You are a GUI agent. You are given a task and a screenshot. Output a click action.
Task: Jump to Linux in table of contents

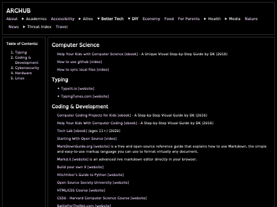pyautogui.click(x=20, y=78)
